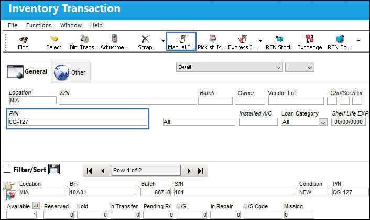370x220 pixels.
Task: Click the Owner search field
Action: (x=250, y=101)
